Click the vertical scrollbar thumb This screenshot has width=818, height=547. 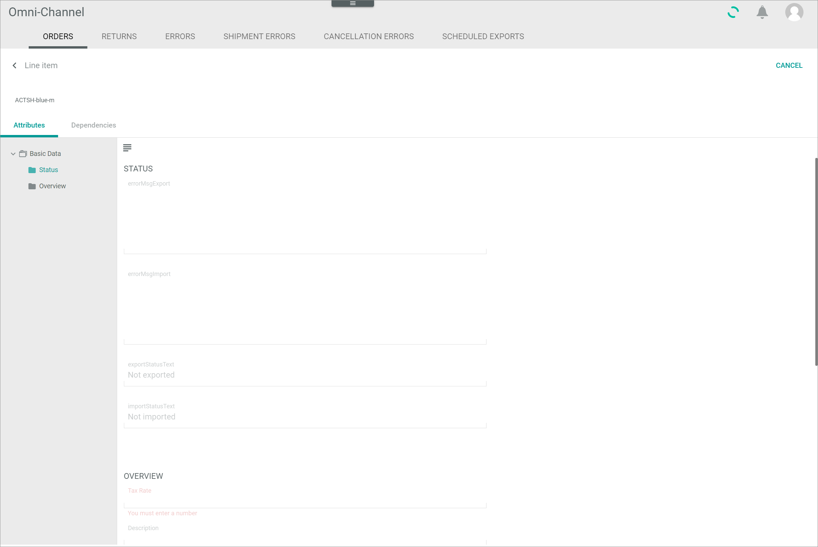816,262
